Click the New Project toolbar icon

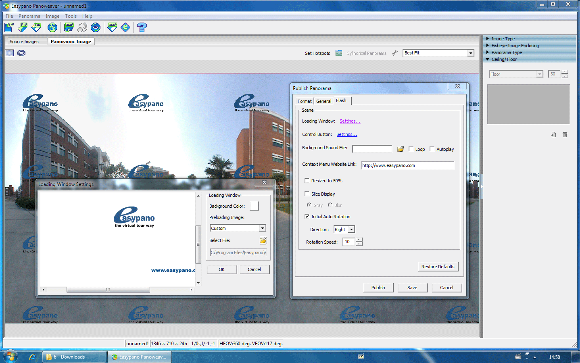[9, 27]
